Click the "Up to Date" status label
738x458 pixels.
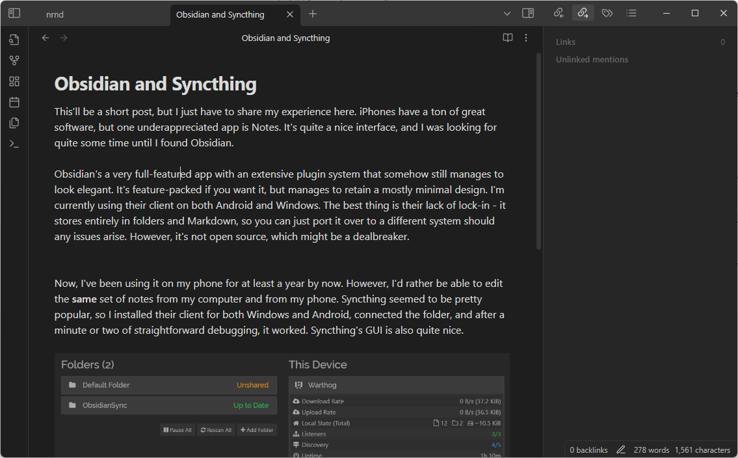point(251,405)
